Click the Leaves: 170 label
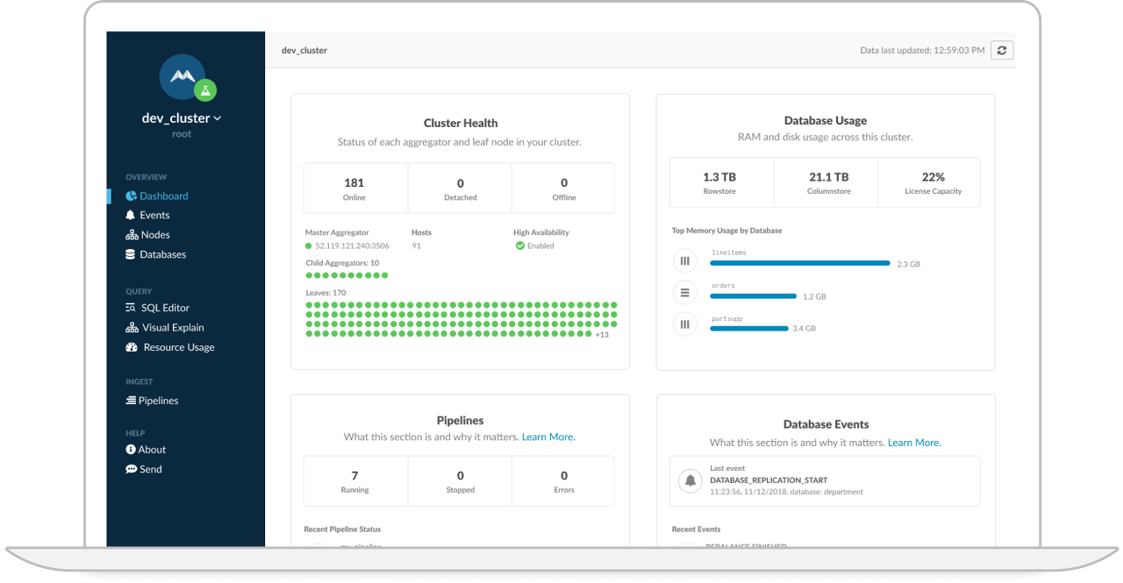The width and height of the screenshot is (1123, 583). pyautogui.click(x=325, y=292)
